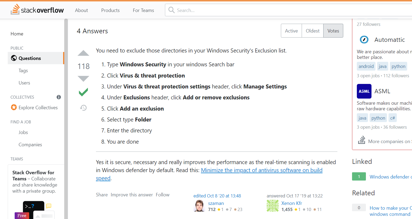
Task: Click the green accepted answer checkmark
Action: click(83, 92)
